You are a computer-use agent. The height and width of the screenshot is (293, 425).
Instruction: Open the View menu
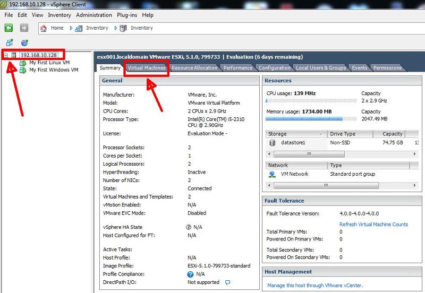[37, 15]
